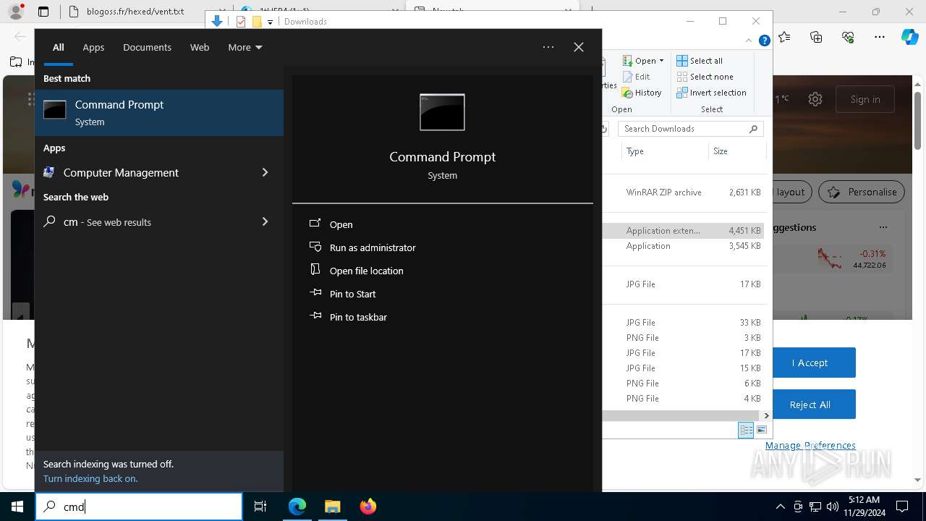
Task: Click Turn indexing back on link
Action: pos(90,478)
